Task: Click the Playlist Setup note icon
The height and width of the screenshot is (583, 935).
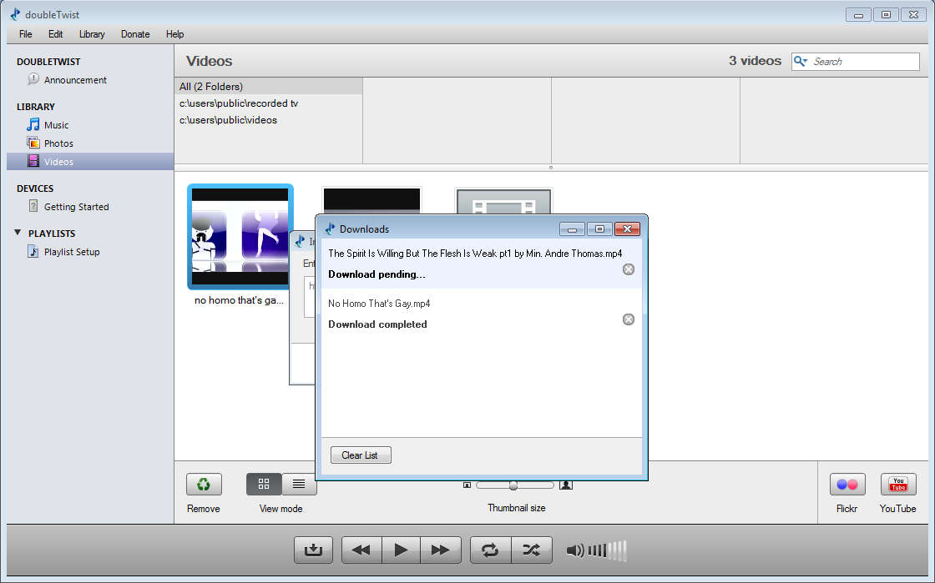Action: (x=33, y=251)
